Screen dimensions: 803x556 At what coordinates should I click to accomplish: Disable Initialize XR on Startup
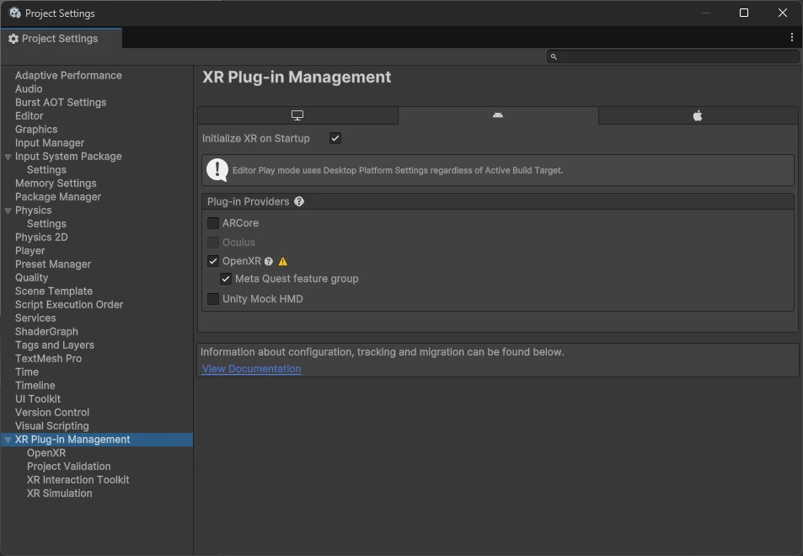click(335, 138)
